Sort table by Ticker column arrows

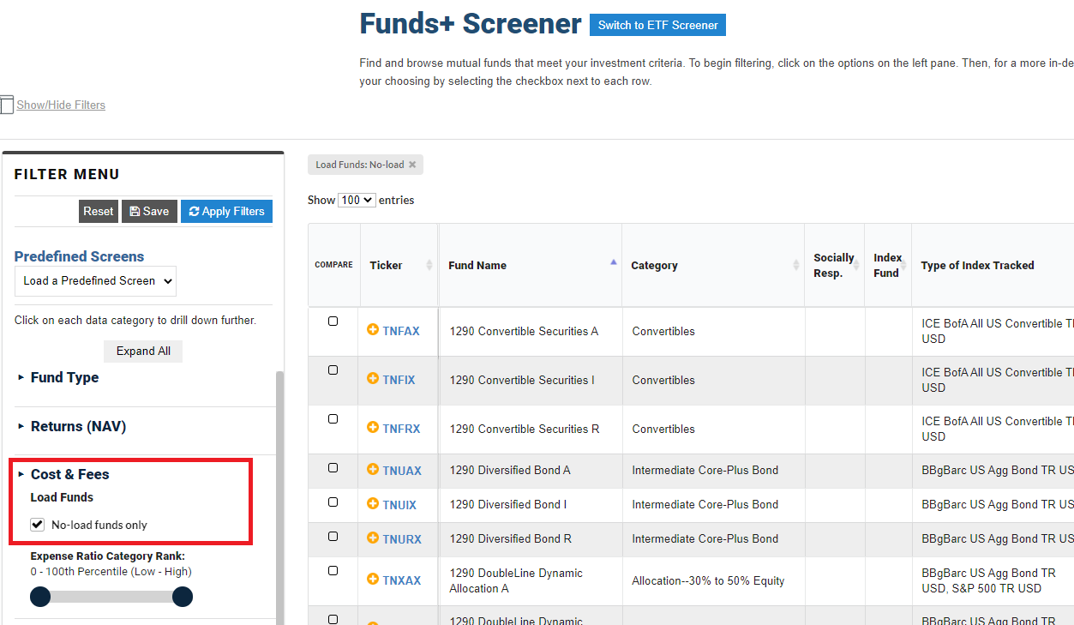(x=429, y=265)
